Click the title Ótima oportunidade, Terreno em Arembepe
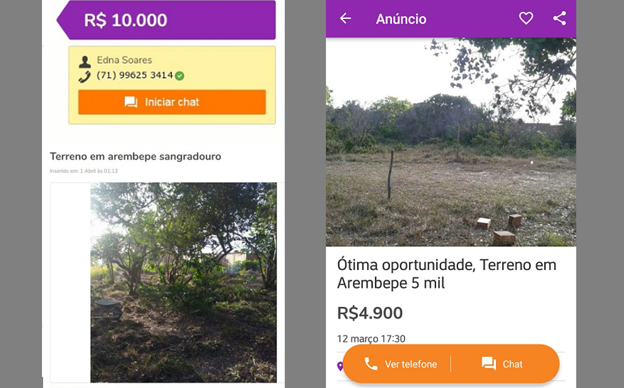 coord(446,273)
